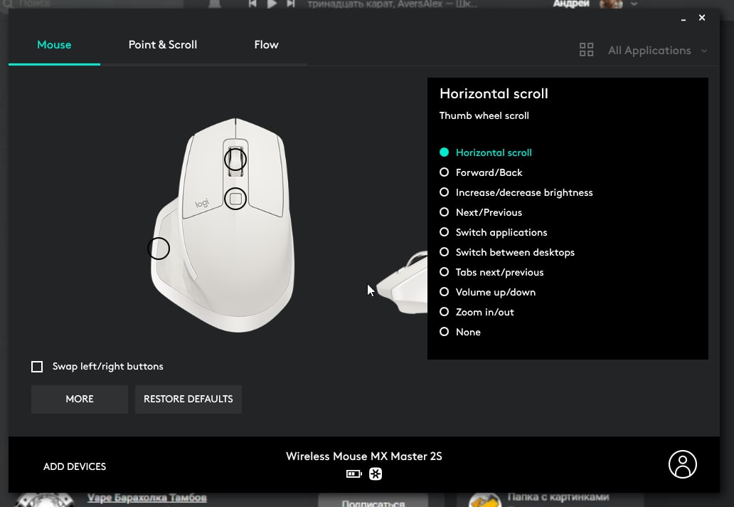Image resolution: width=734 pixels, height=507 pixels.
Task: Click the battery status icon
Action: coord(354,474)
